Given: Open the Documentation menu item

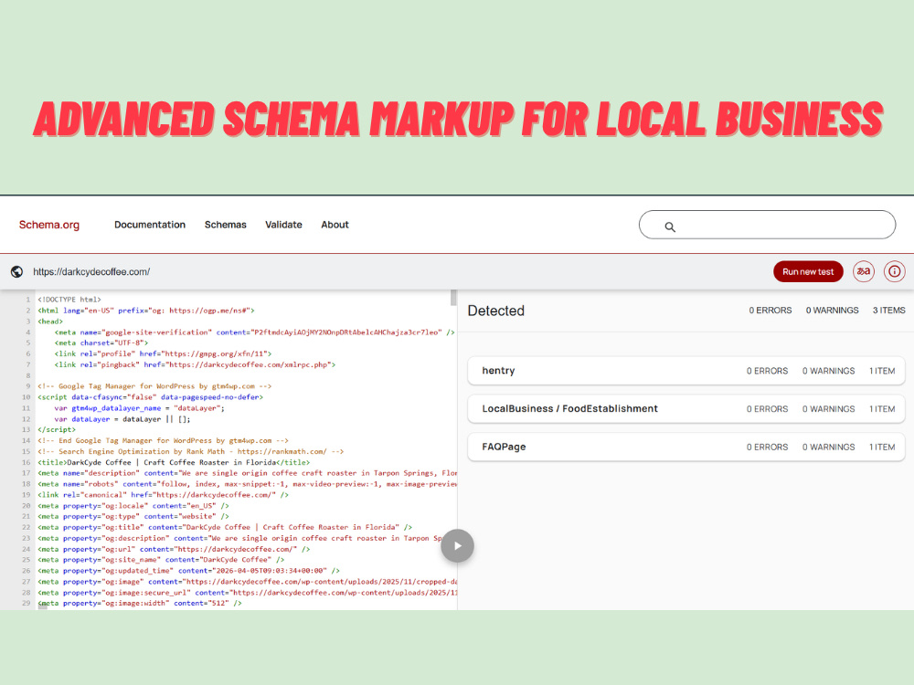Looking at the screenshot, I should [x=150, y=225].
